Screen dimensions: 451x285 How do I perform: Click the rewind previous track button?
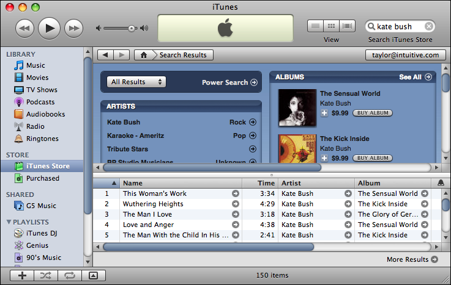[x=24, y=28]
